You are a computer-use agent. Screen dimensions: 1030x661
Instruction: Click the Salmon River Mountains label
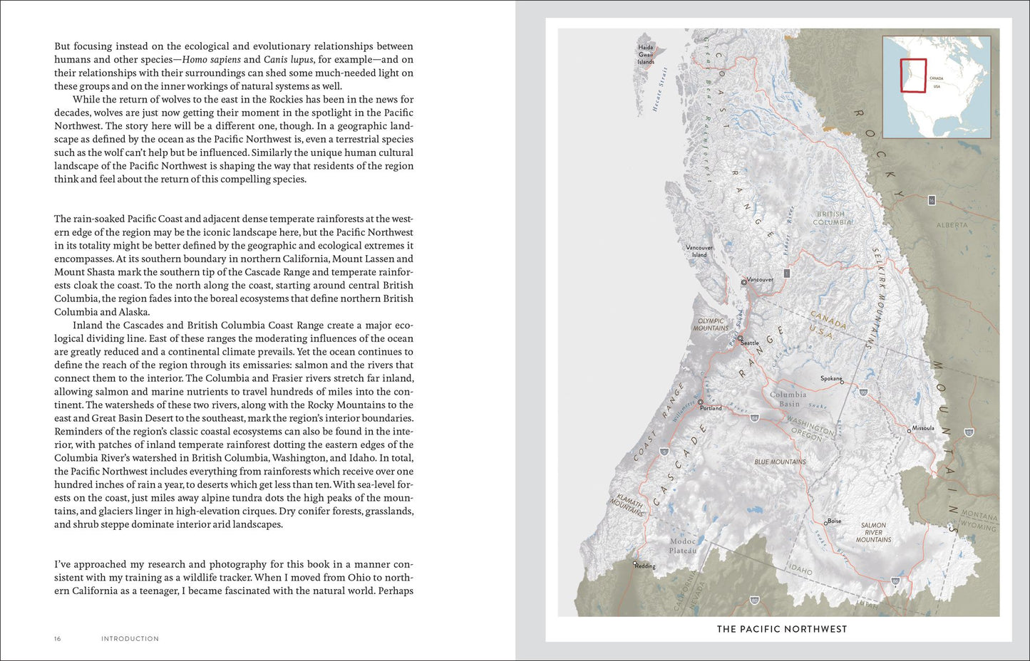point(873,533)
